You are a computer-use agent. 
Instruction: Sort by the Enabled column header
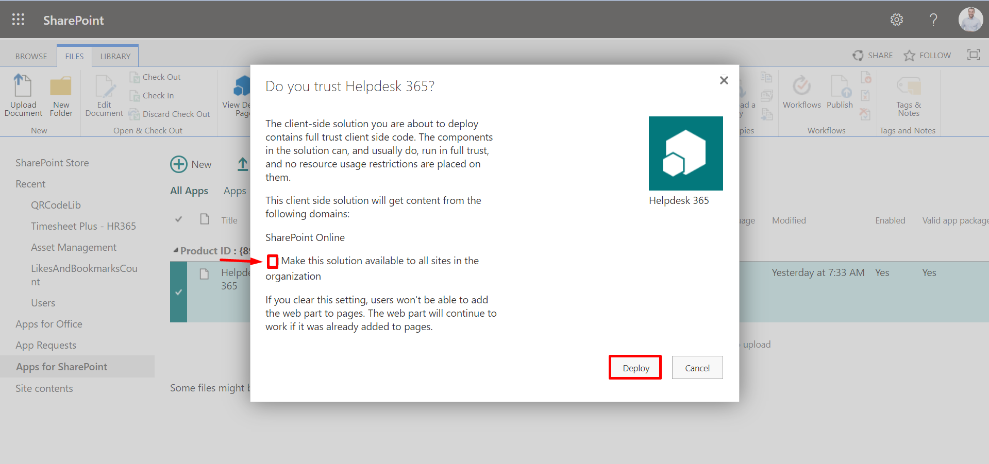pos(890,220)
